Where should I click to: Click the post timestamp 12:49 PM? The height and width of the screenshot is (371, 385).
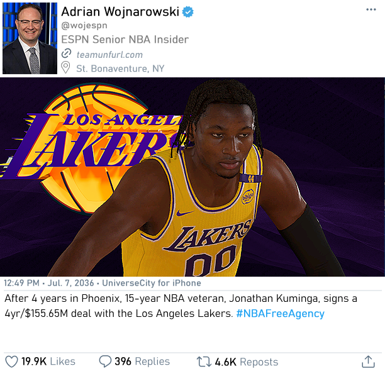click(x=21, y=283)
